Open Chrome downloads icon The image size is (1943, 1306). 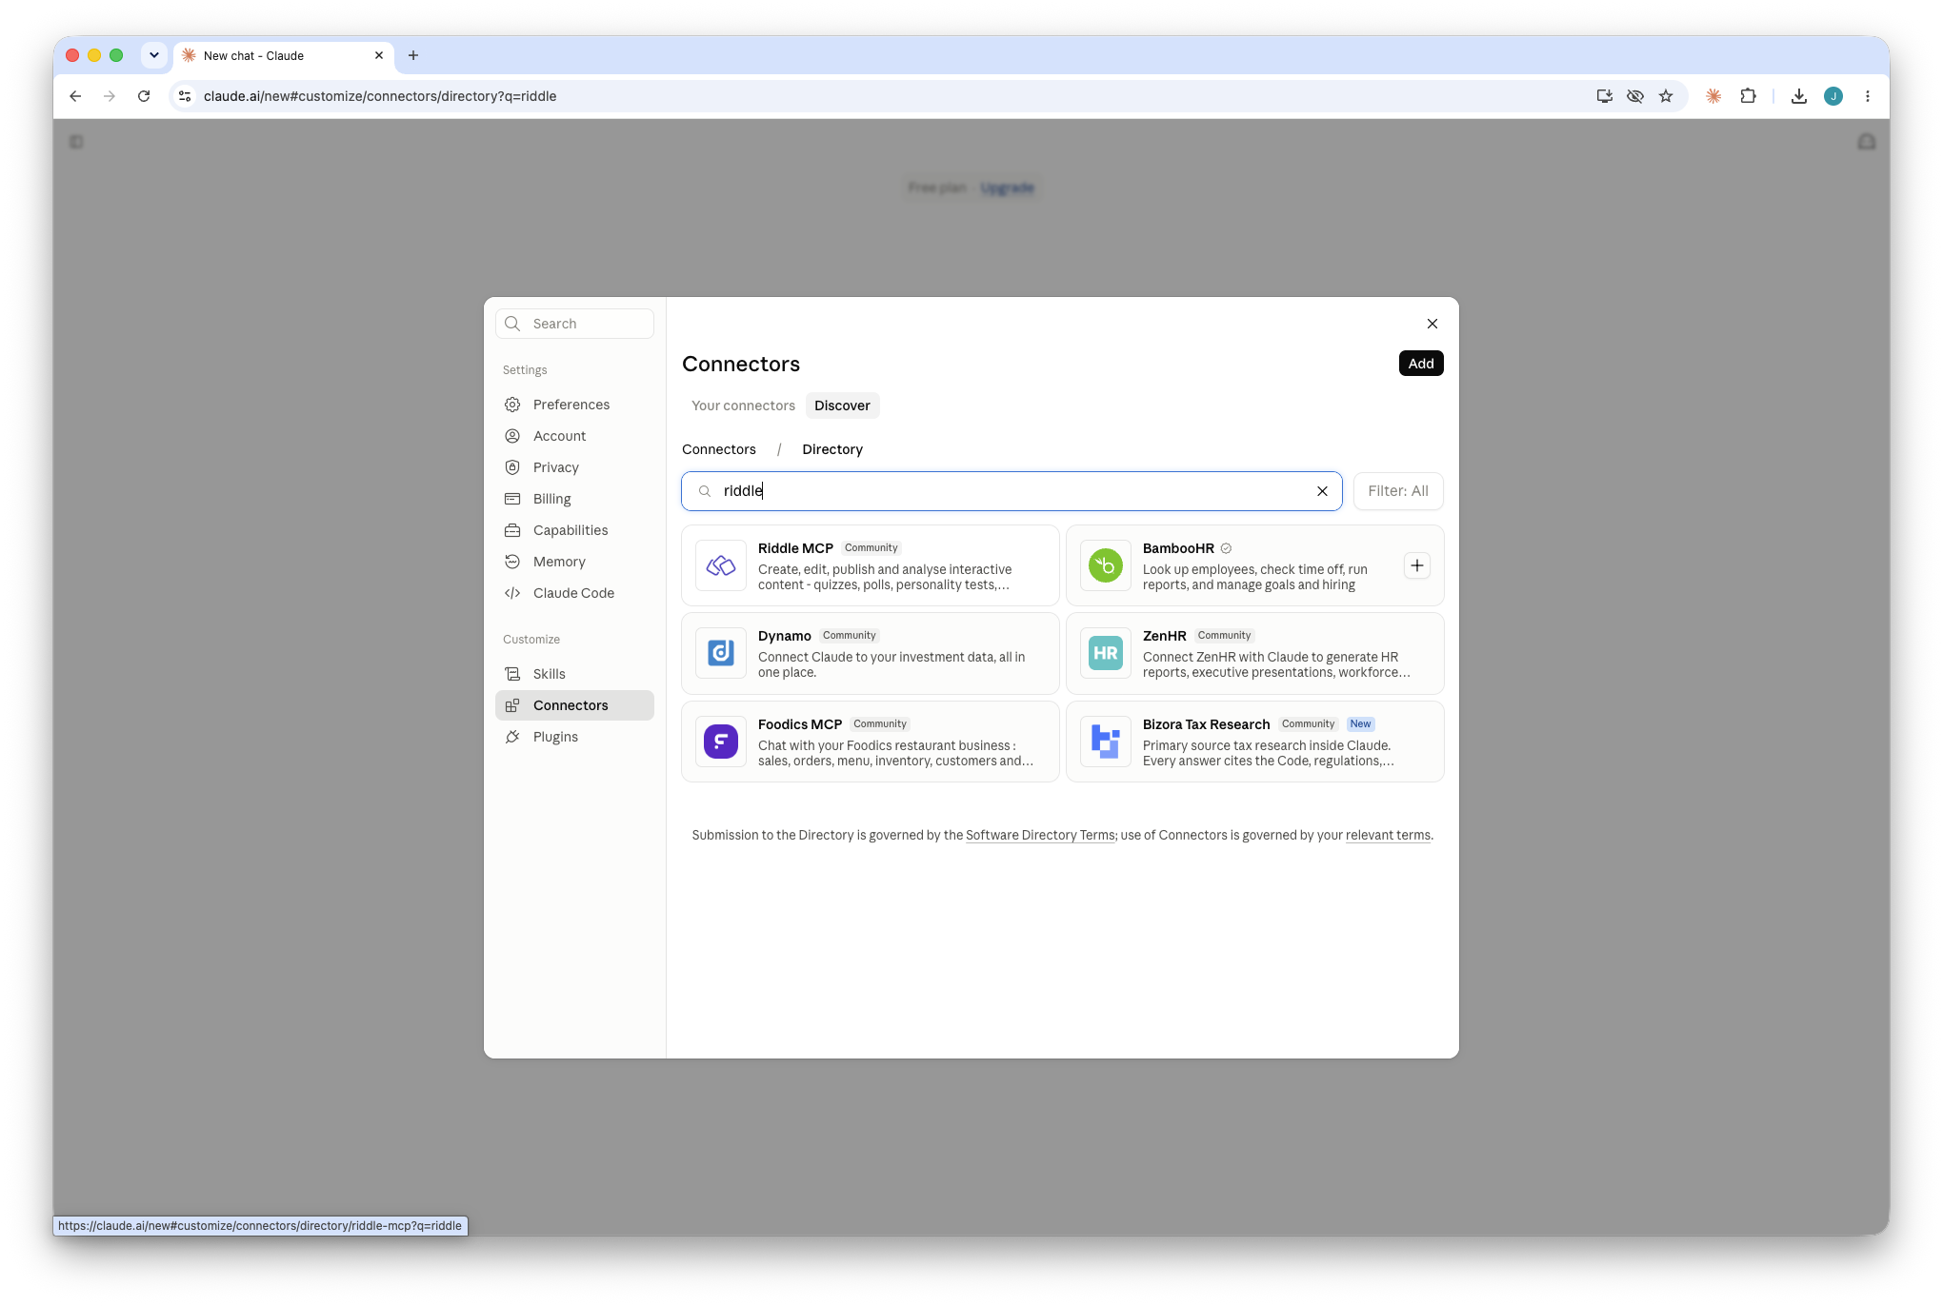pyautogui.click(x=1799, y=96)
